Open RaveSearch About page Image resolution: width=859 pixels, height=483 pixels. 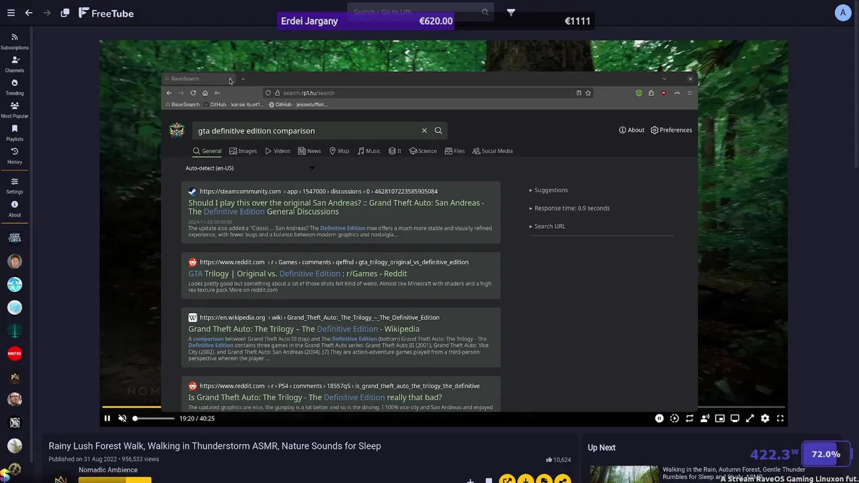tap(631, 130)
